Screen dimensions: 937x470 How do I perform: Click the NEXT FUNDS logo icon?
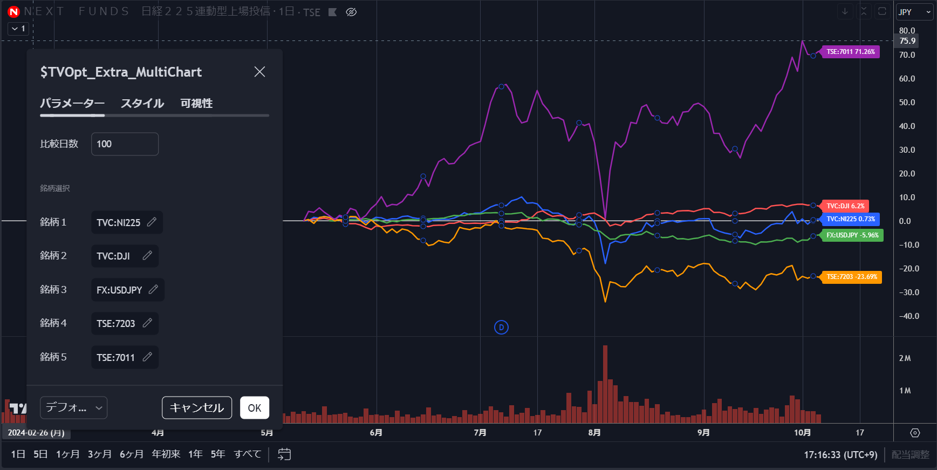(13, 11)
